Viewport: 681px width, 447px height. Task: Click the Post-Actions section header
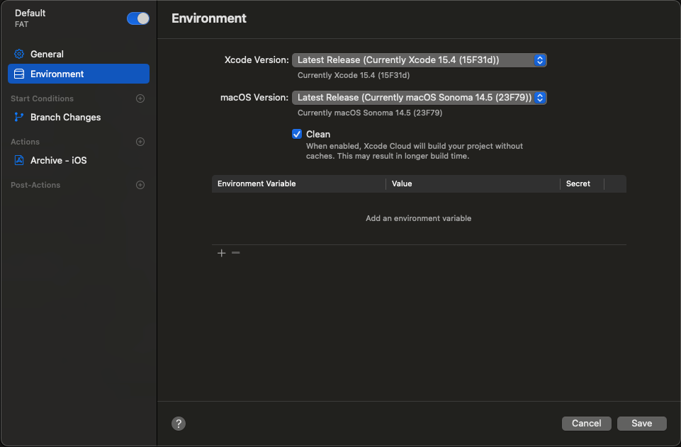35,185
